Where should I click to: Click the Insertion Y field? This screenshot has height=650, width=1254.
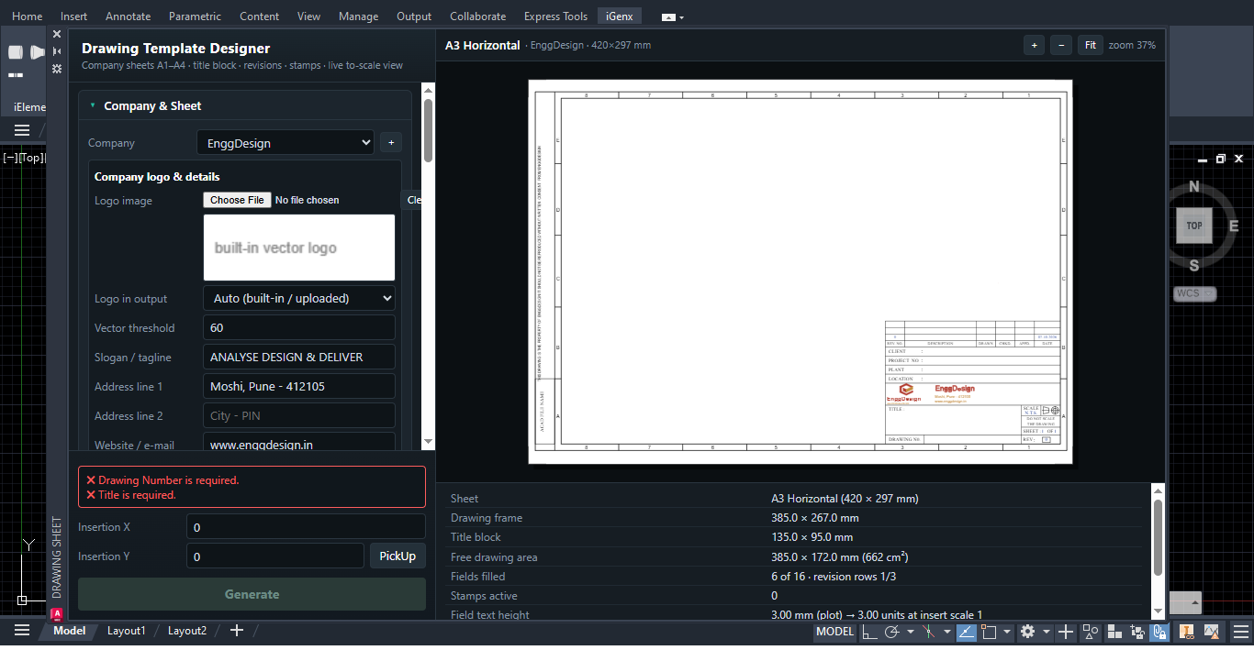(x=275, y=556)
